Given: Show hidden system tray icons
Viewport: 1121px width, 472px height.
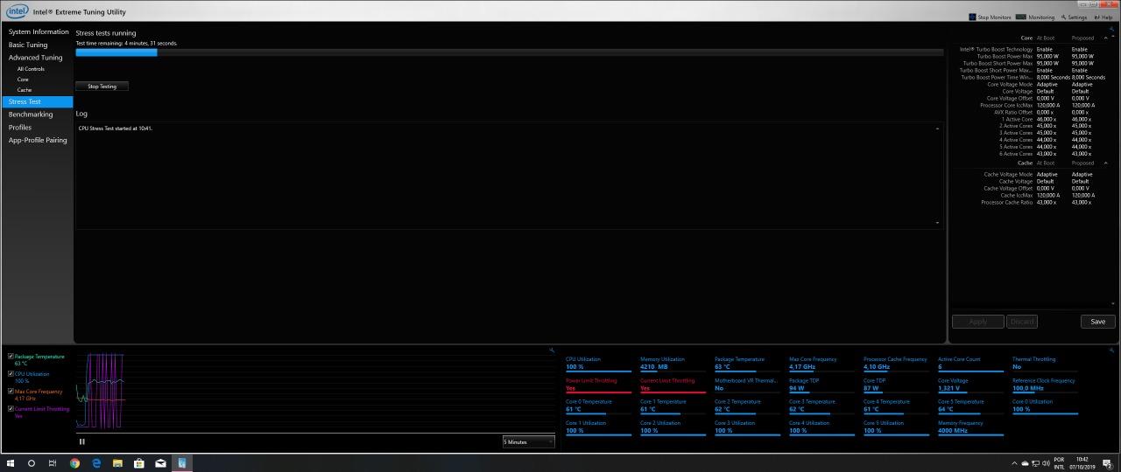Looking at the screenshot, I should pos(1015,463).
